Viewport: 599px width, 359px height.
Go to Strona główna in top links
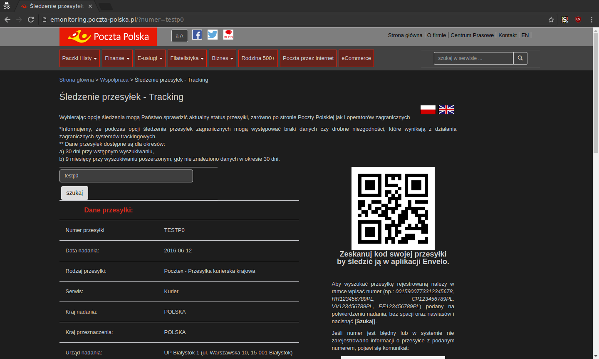[x=405, y=35]
